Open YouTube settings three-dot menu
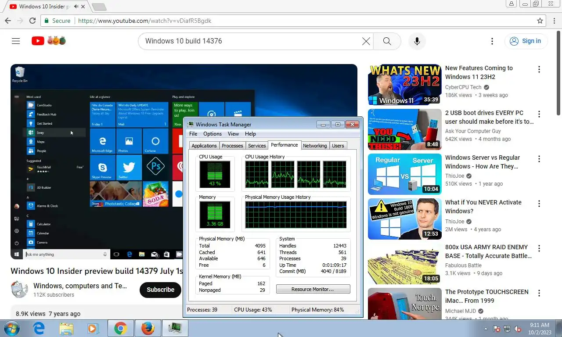562x337 pixels. [492, 41]
